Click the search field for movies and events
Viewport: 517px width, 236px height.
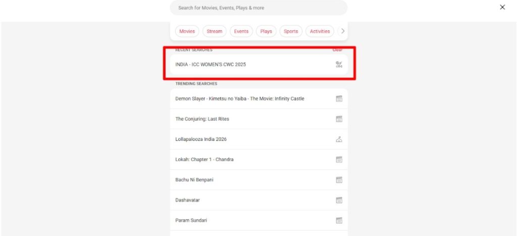pyautogui.click(x=258, y=8)
